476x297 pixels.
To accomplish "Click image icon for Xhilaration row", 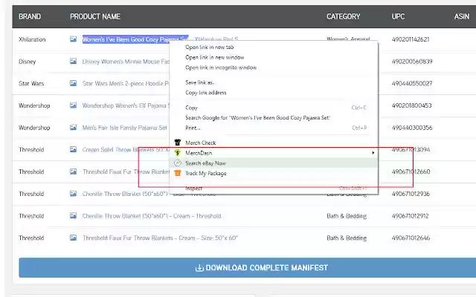I will point(73,39).
